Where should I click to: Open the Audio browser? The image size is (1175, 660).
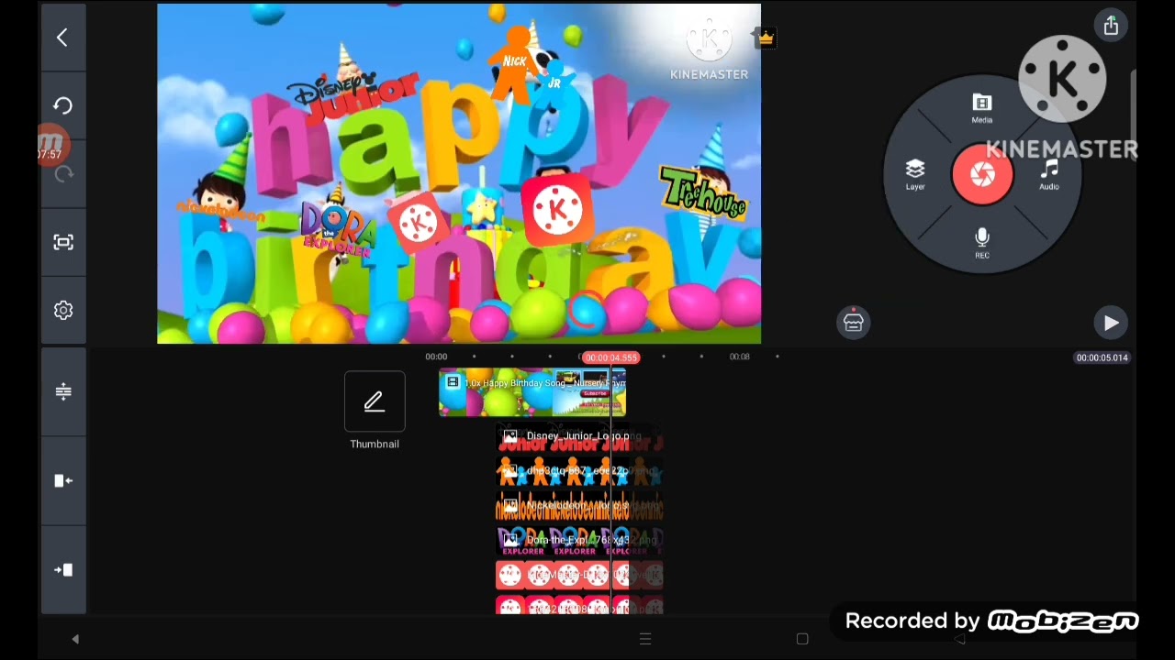point(1048,174)
